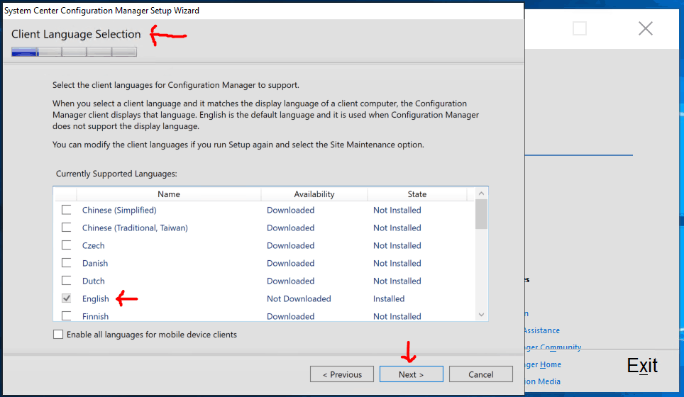Select the 'Finnish' language name

coord(95,316)
